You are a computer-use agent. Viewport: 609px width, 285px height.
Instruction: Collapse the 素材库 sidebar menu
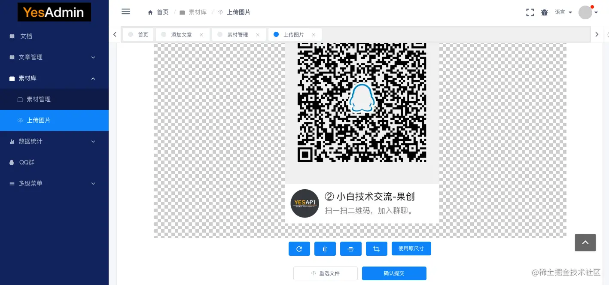(54, 78)
